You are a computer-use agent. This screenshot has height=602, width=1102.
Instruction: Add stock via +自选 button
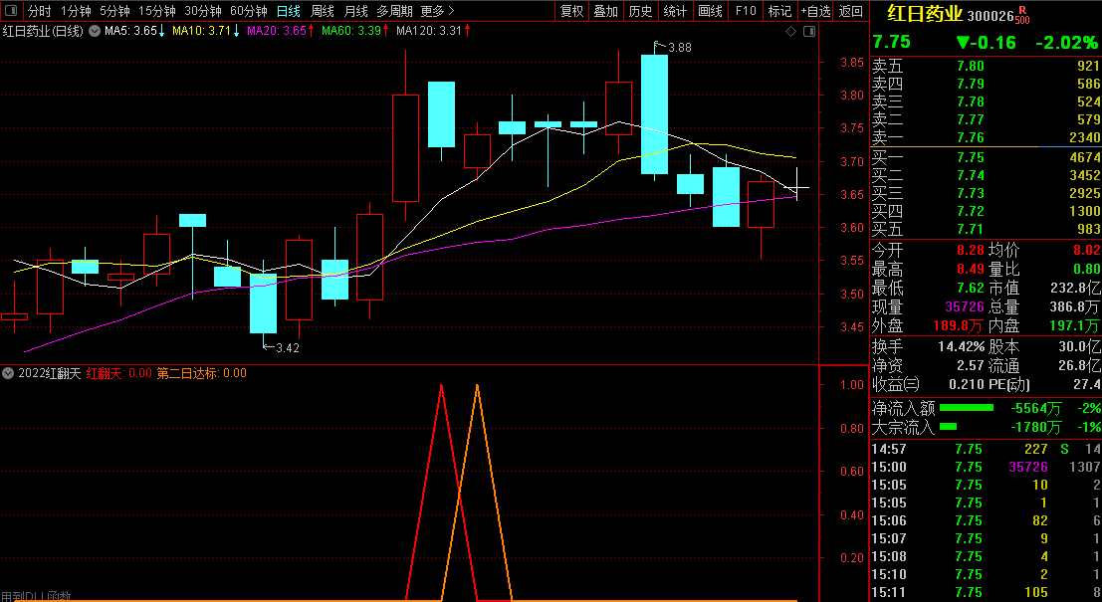point(814,11)
